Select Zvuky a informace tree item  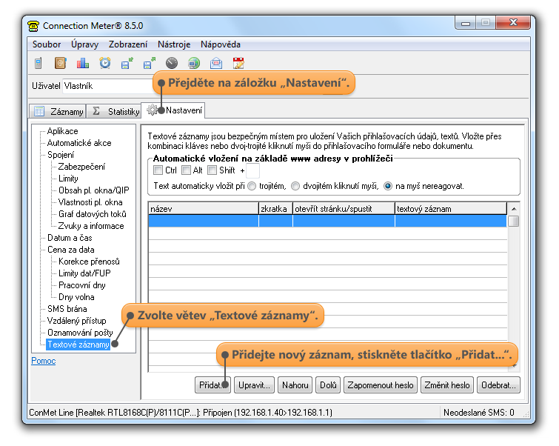coord(91,226)
